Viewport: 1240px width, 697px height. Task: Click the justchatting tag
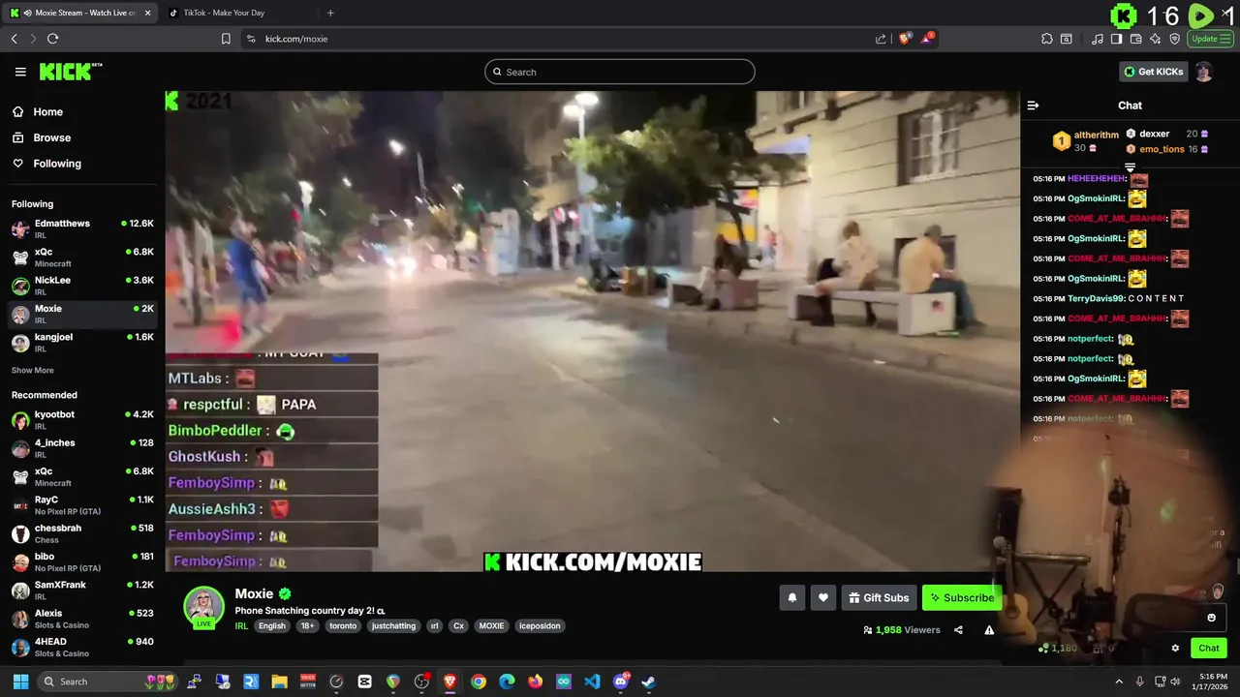coord(393,626)
